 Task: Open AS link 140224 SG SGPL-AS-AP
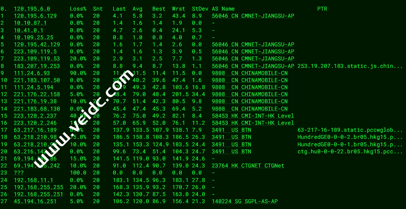tap(245, 201)
